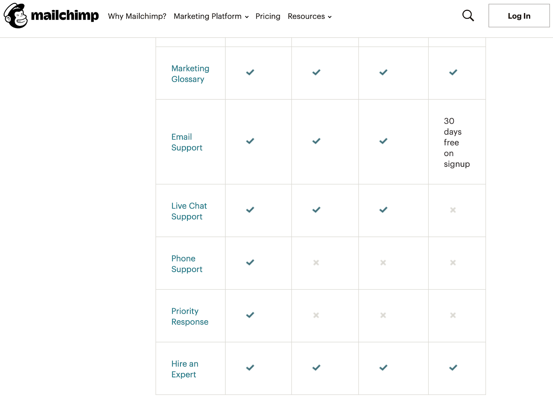Click second-column X in Phone Support row
This screenshot has width=553, height=397.
316,263
